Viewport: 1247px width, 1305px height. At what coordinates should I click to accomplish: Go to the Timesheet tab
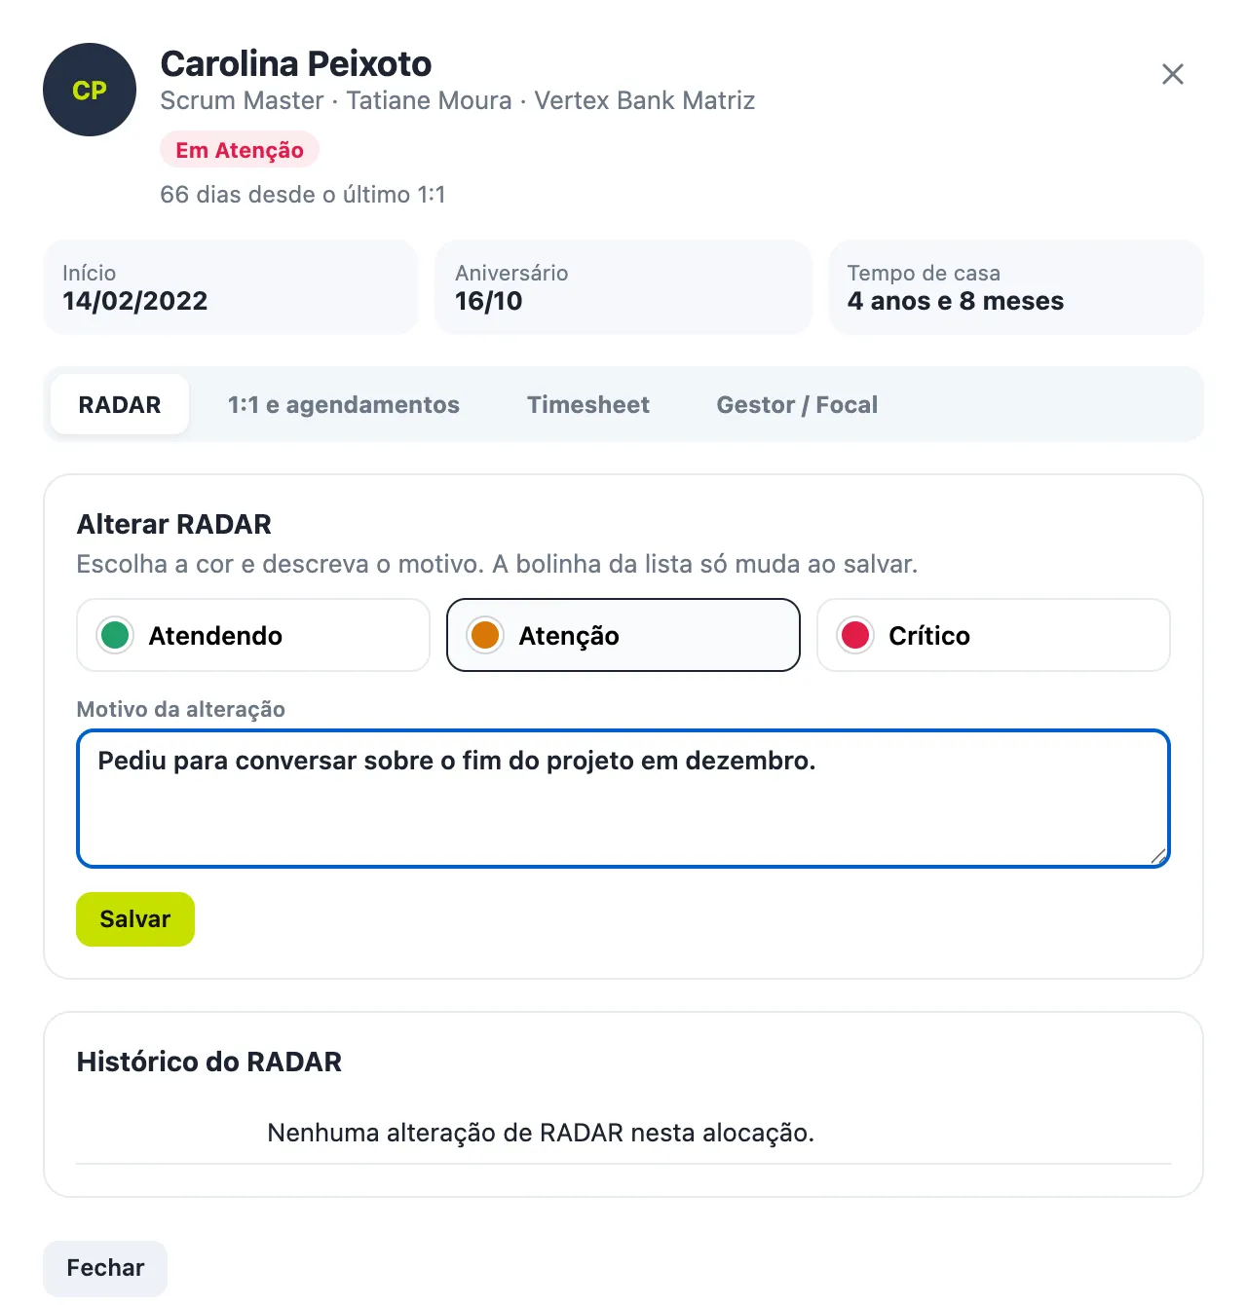click(x=588, y=404)
